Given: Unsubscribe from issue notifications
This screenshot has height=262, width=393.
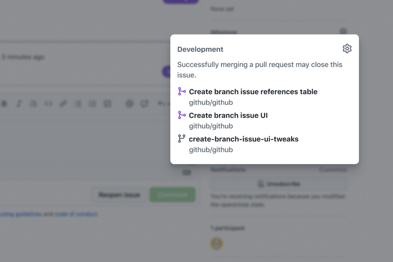Looking at the screenshot, I should 279,184.
